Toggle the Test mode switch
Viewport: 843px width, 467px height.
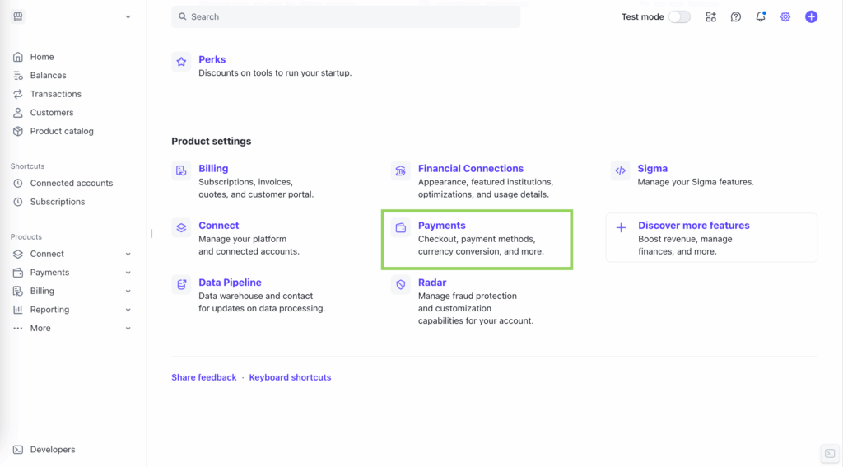(679, 16)
